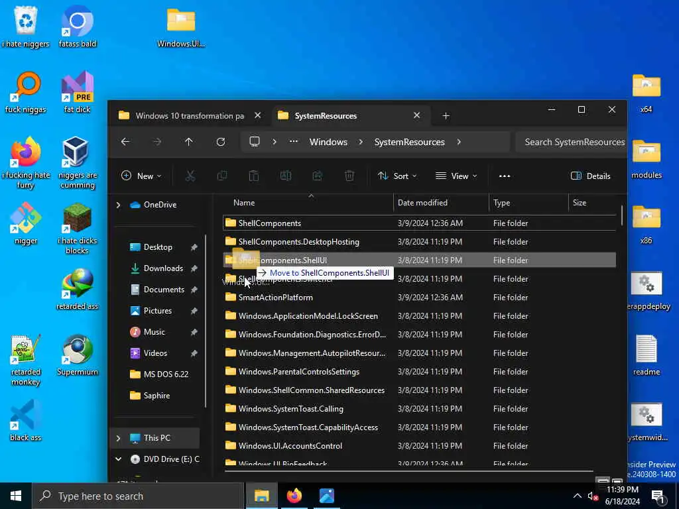This screenshot has width=679, height=509.
Task: Open Videos in the navigation pane
Action: 155,353
